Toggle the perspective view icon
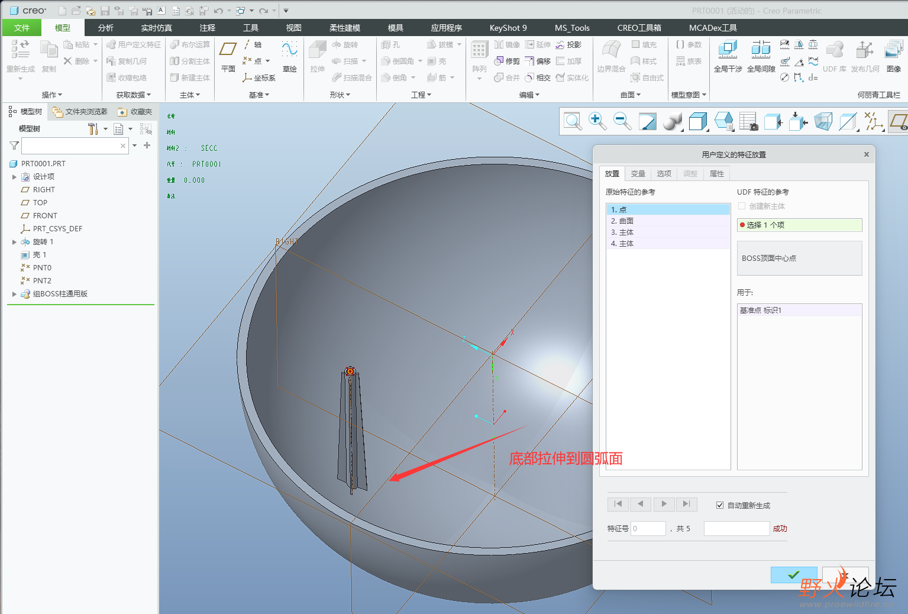 pyautogui.click(x=823, y=121)
